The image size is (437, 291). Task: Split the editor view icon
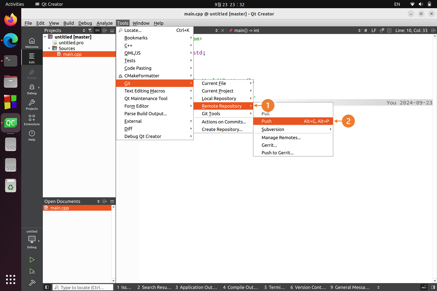click(433, 30)
